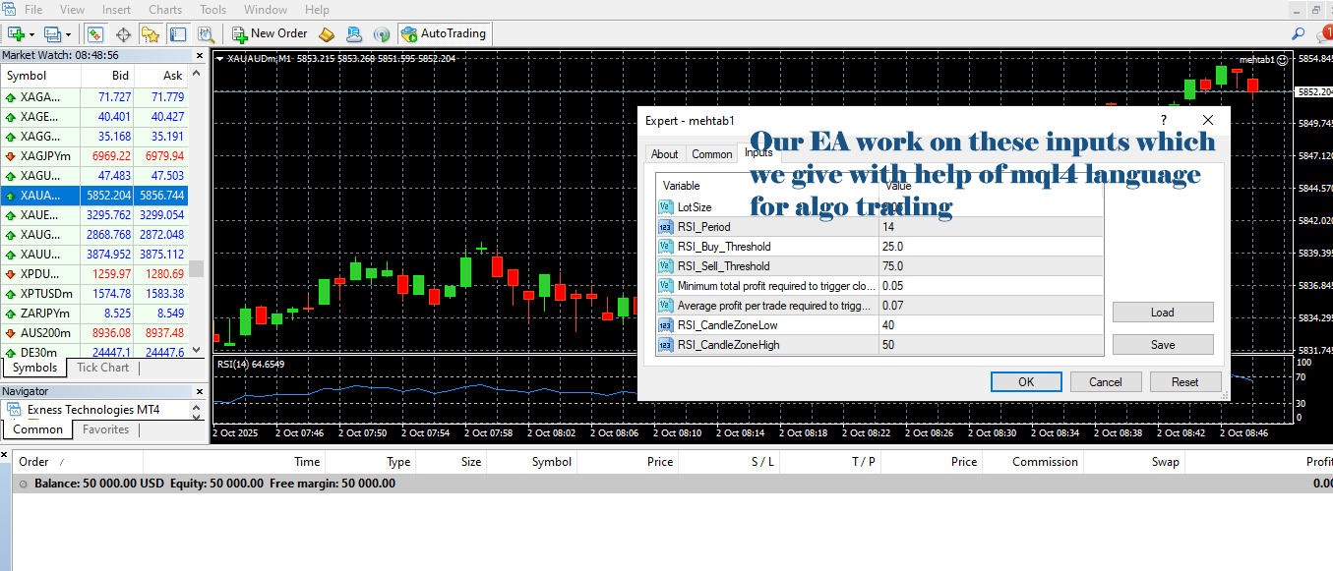Open the Data Window crosshair icon
Screen dimensions: 1333x571
tap(124, 33)
